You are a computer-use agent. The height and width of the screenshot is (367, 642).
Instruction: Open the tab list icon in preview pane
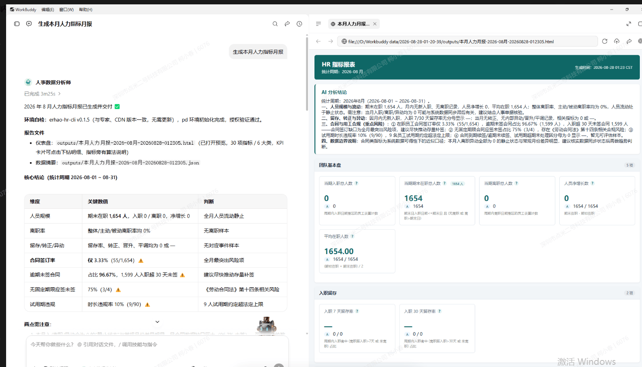pos(318,24)
